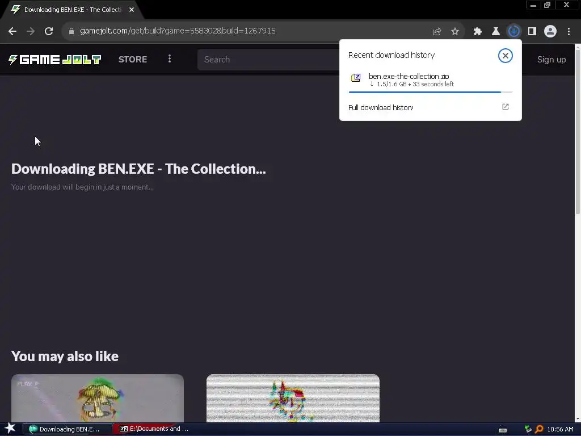Reload the Game Jolt page

tap(49, 31)
